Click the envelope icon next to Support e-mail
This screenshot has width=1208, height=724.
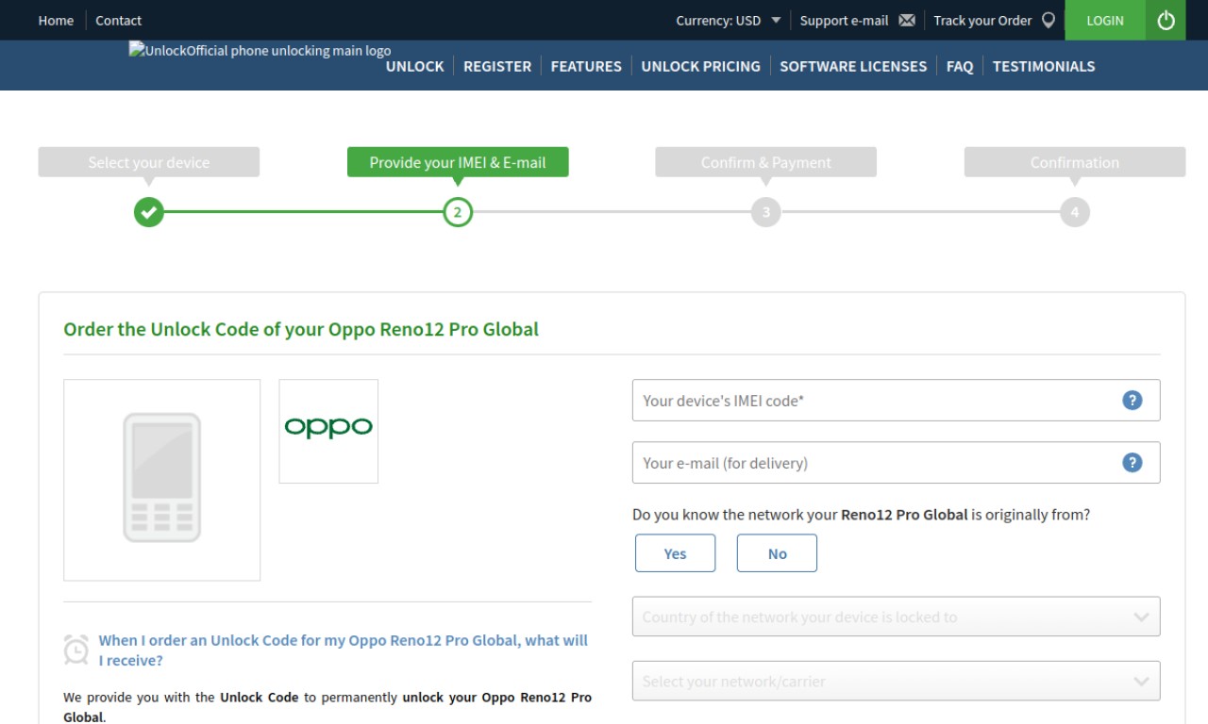(x=907, y=21)
